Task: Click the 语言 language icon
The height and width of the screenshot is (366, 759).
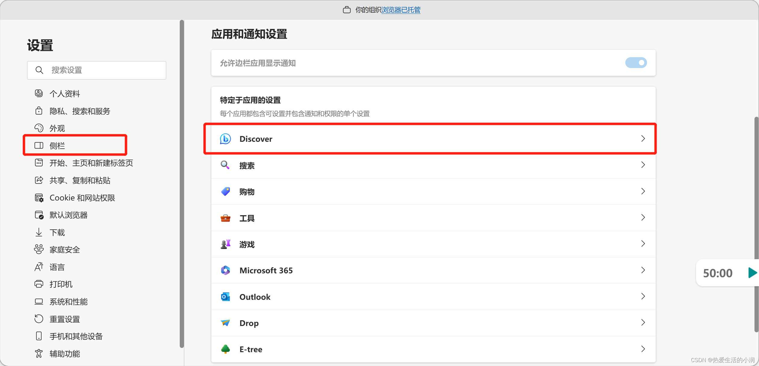Action: point(39,267)
